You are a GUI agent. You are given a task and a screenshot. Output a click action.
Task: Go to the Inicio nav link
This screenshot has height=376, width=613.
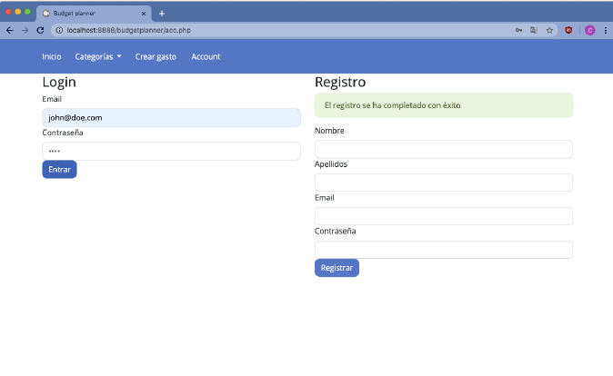tap(52, 56)
